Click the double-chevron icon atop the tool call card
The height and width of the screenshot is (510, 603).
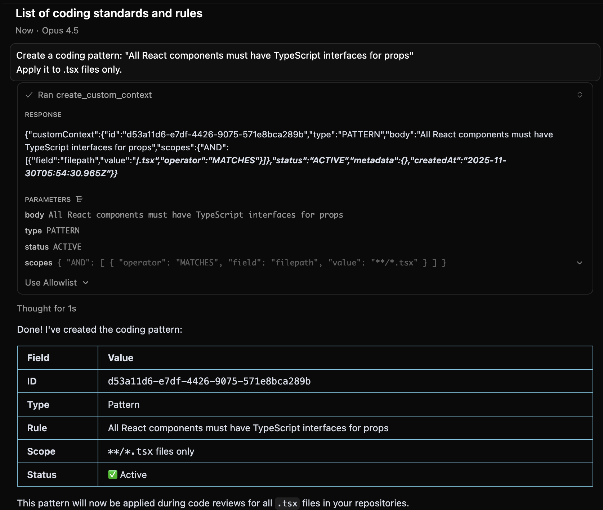579,95
